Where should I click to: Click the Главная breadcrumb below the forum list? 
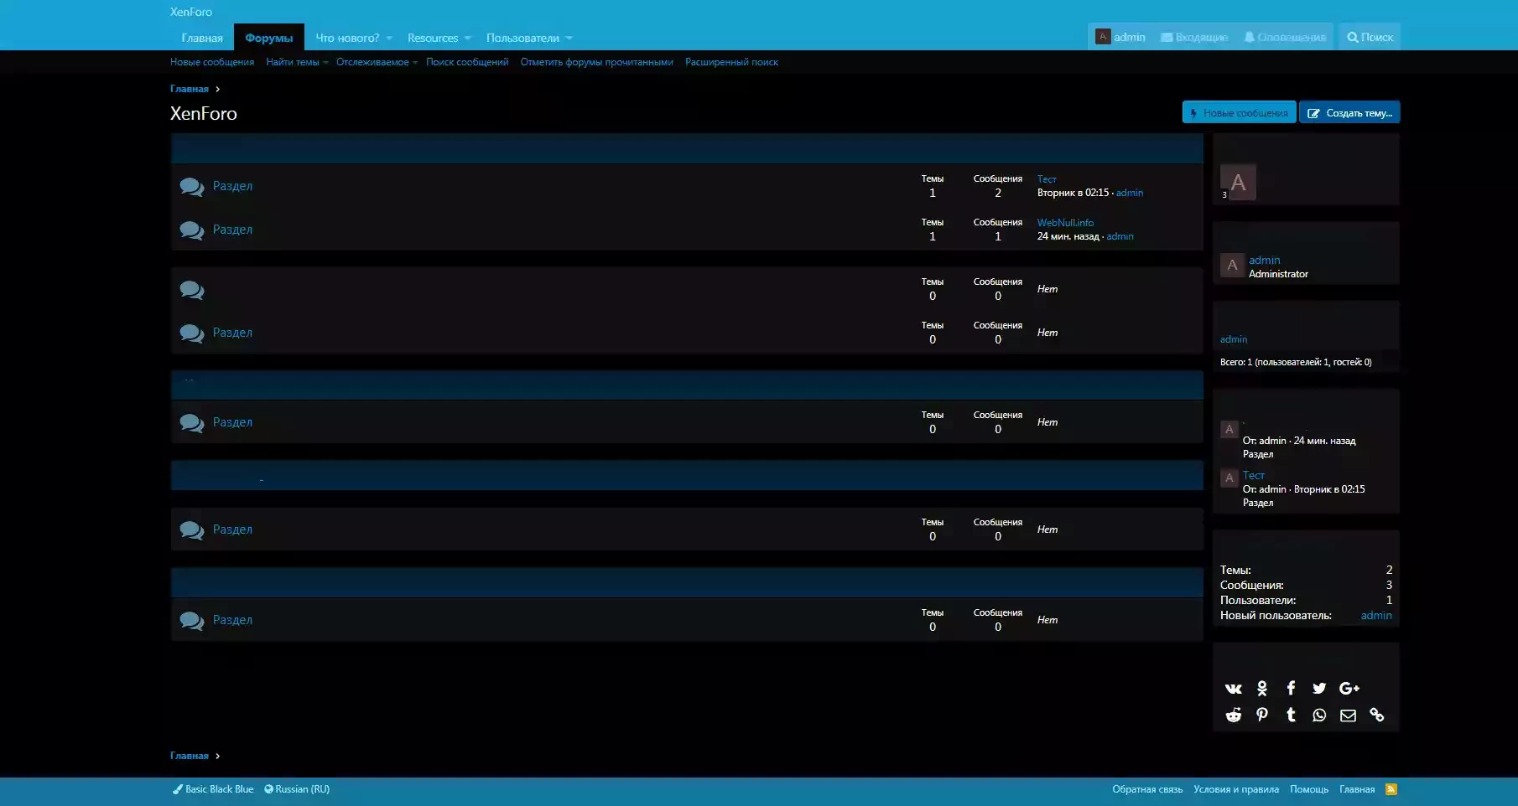point(190,756)
